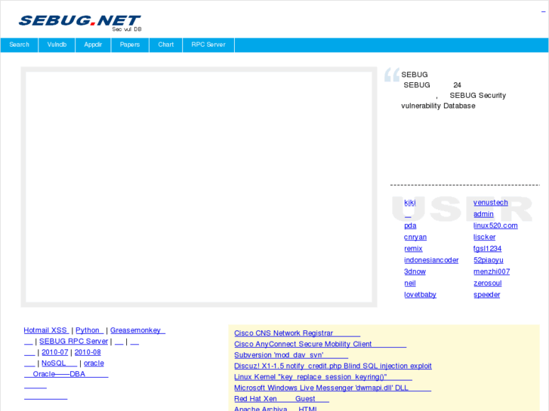Open the NoSQL tag link
This screenshot has width=549, height=411.
(59, 363)
